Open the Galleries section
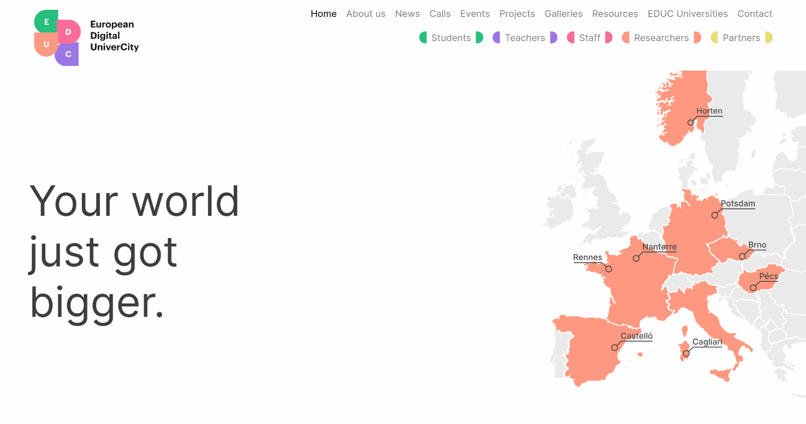The image size is (806, 424). point(563,14)
